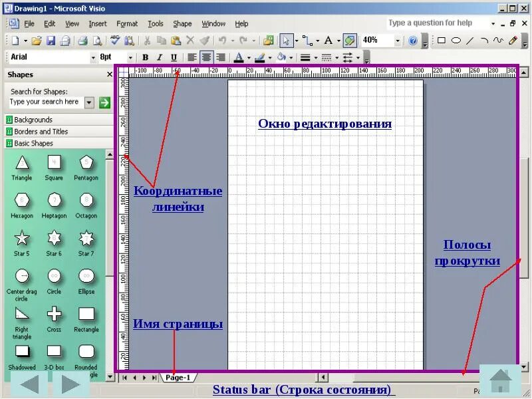Select the Rectangle drawing tool

click(x=442, y=41)
